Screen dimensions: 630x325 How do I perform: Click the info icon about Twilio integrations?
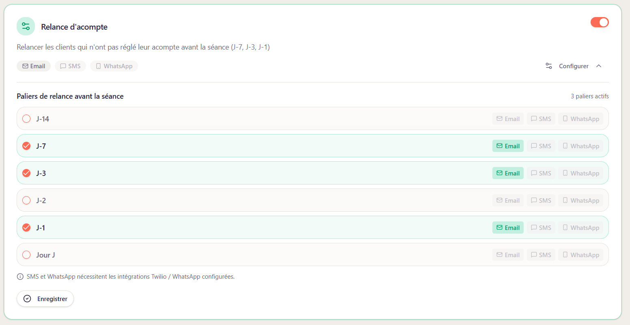point(20,276)
